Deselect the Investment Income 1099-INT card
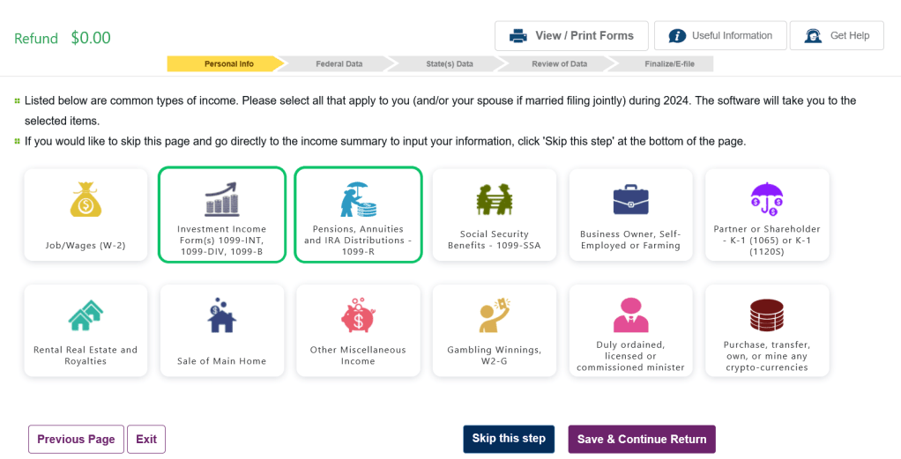The width and height of the screenshot is (901, 459). 222,215
